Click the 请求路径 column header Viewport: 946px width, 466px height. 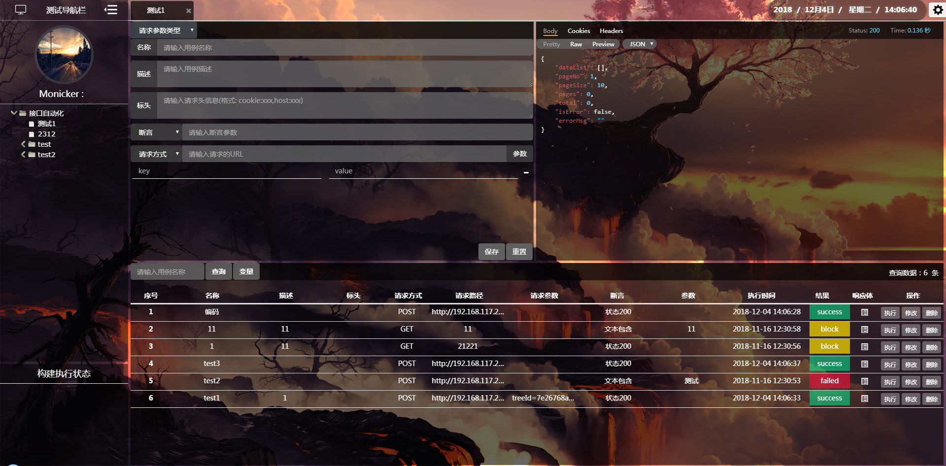[469, 296]
